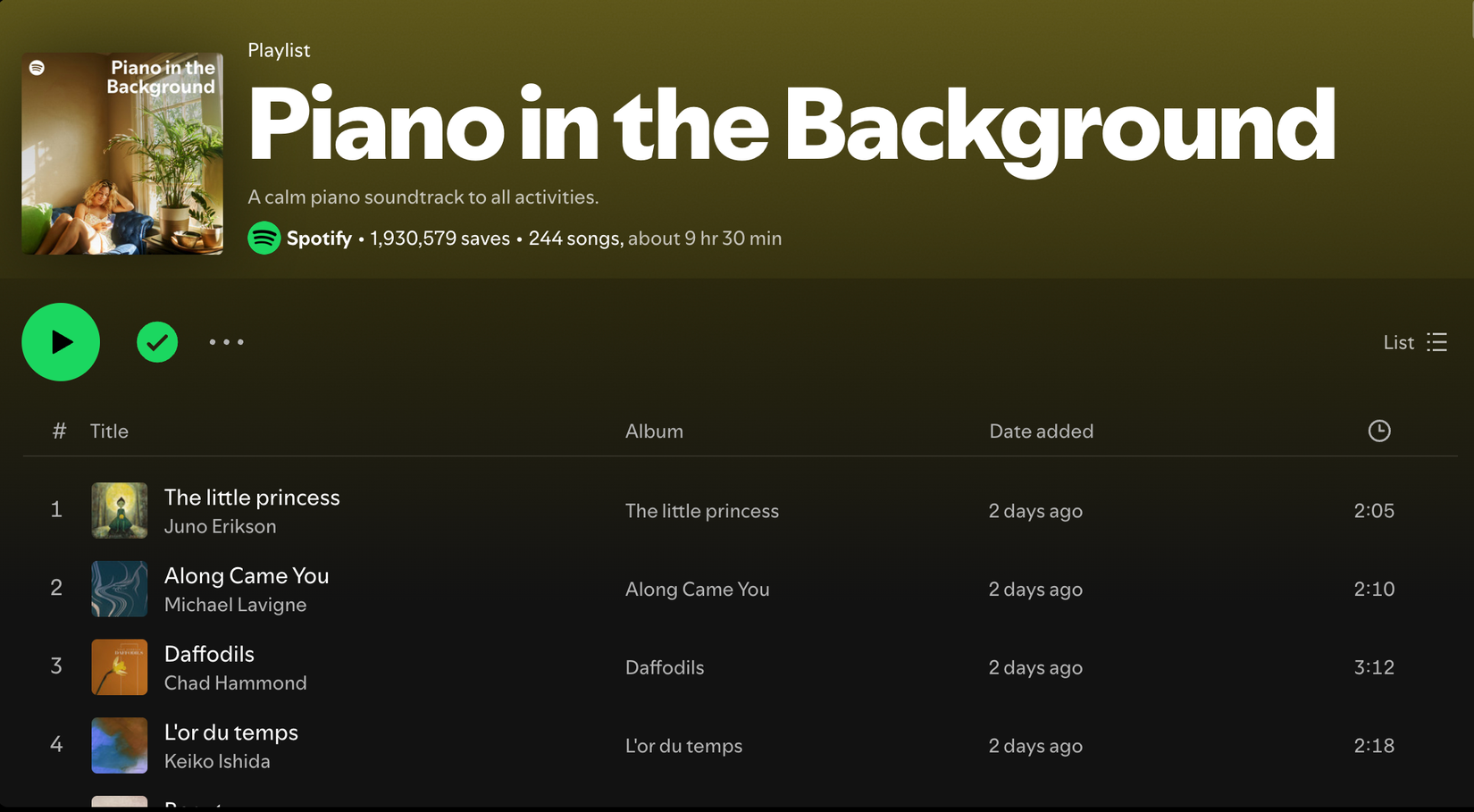Viewport: 1474px width, 812px height.
Task: Click the album art for Along Came You
Action: (x=119, y=589)
